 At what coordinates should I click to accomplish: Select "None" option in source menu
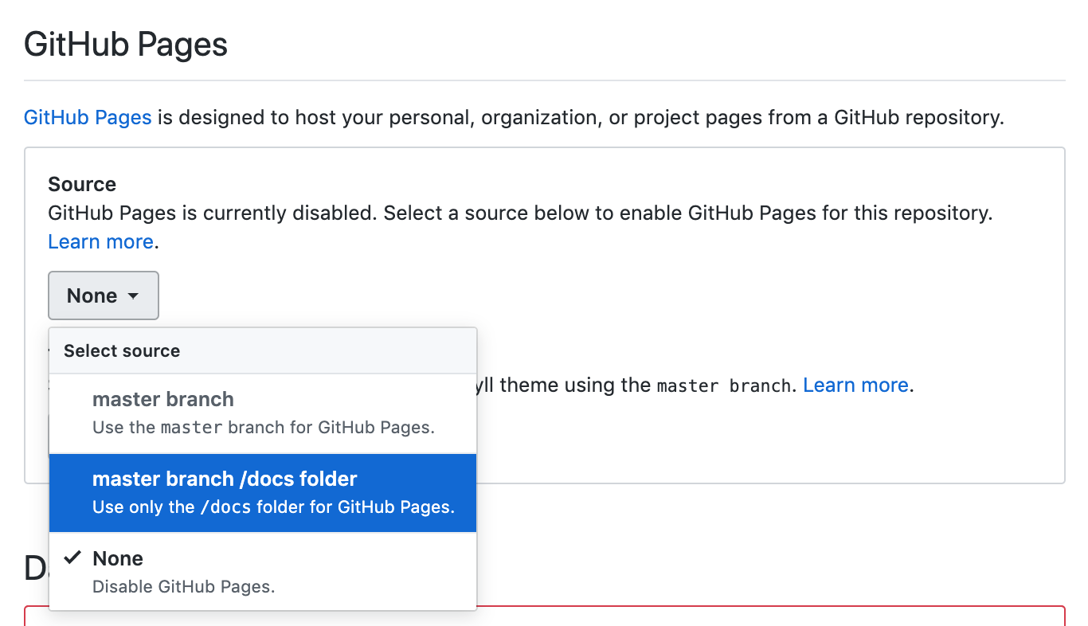(118, 558)
